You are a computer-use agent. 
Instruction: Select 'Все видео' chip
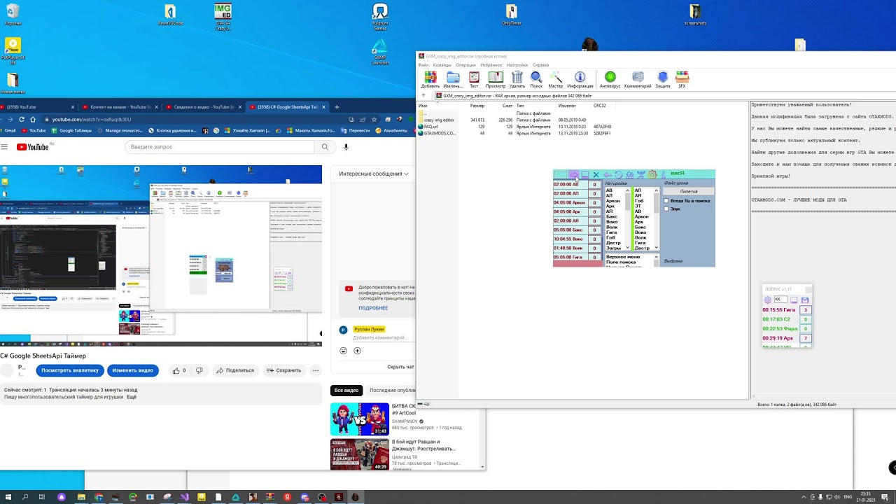tap(346, 390)
